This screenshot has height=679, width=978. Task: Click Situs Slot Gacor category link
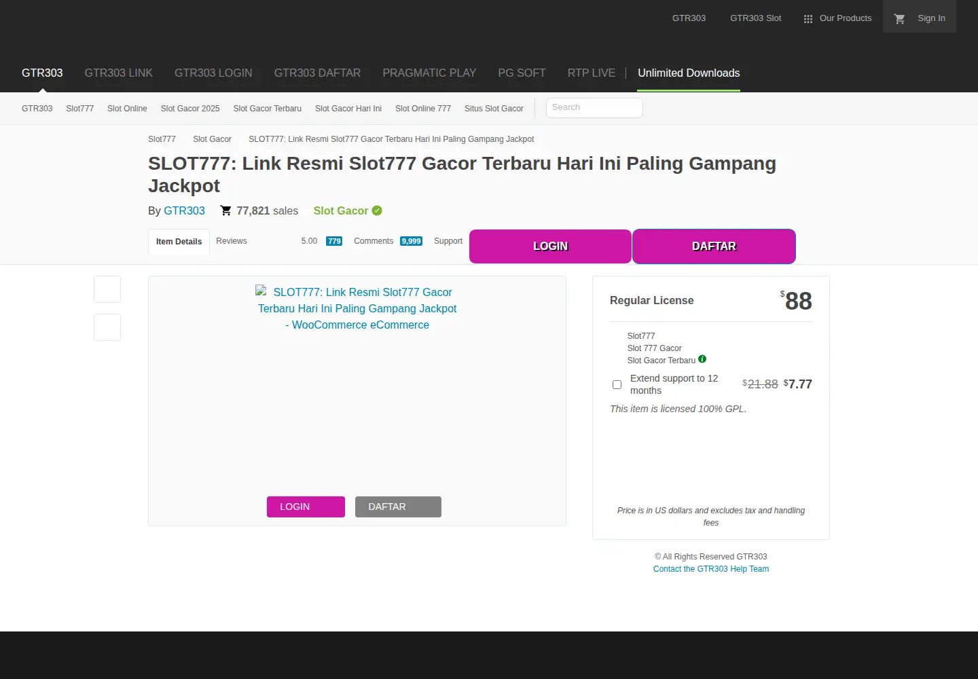point(494,109)
